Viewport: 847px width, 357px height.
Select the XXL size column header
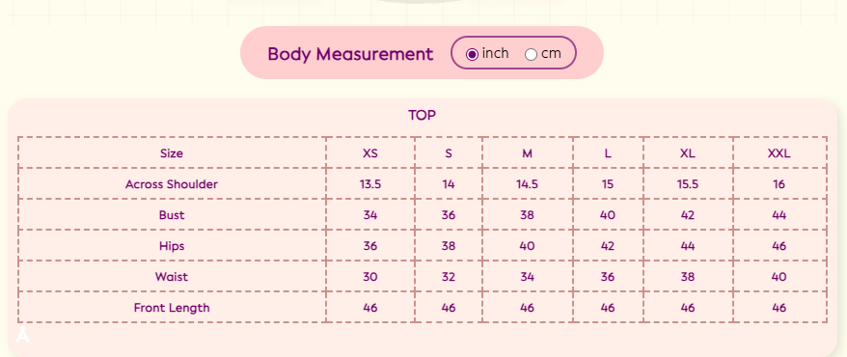pos(779,153)
